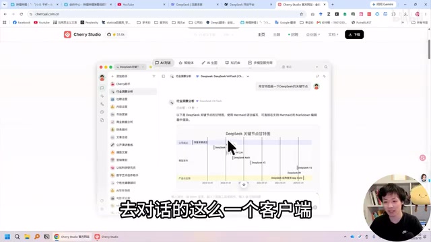Switch to the 知识库 feature tab
Image resolution: width=431 pixels, height=242 pixels.
point(232,63)
